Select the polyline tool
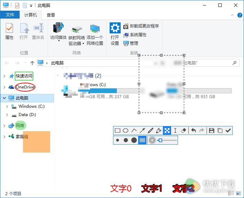Viewport: 244px width, 198px height. [134, 131]
